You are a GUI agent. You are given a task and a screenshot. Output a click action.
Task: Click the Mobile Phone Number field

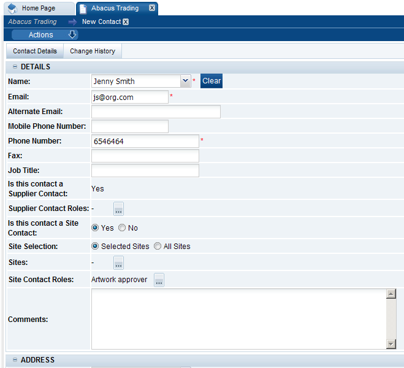(x=130, y=126)
